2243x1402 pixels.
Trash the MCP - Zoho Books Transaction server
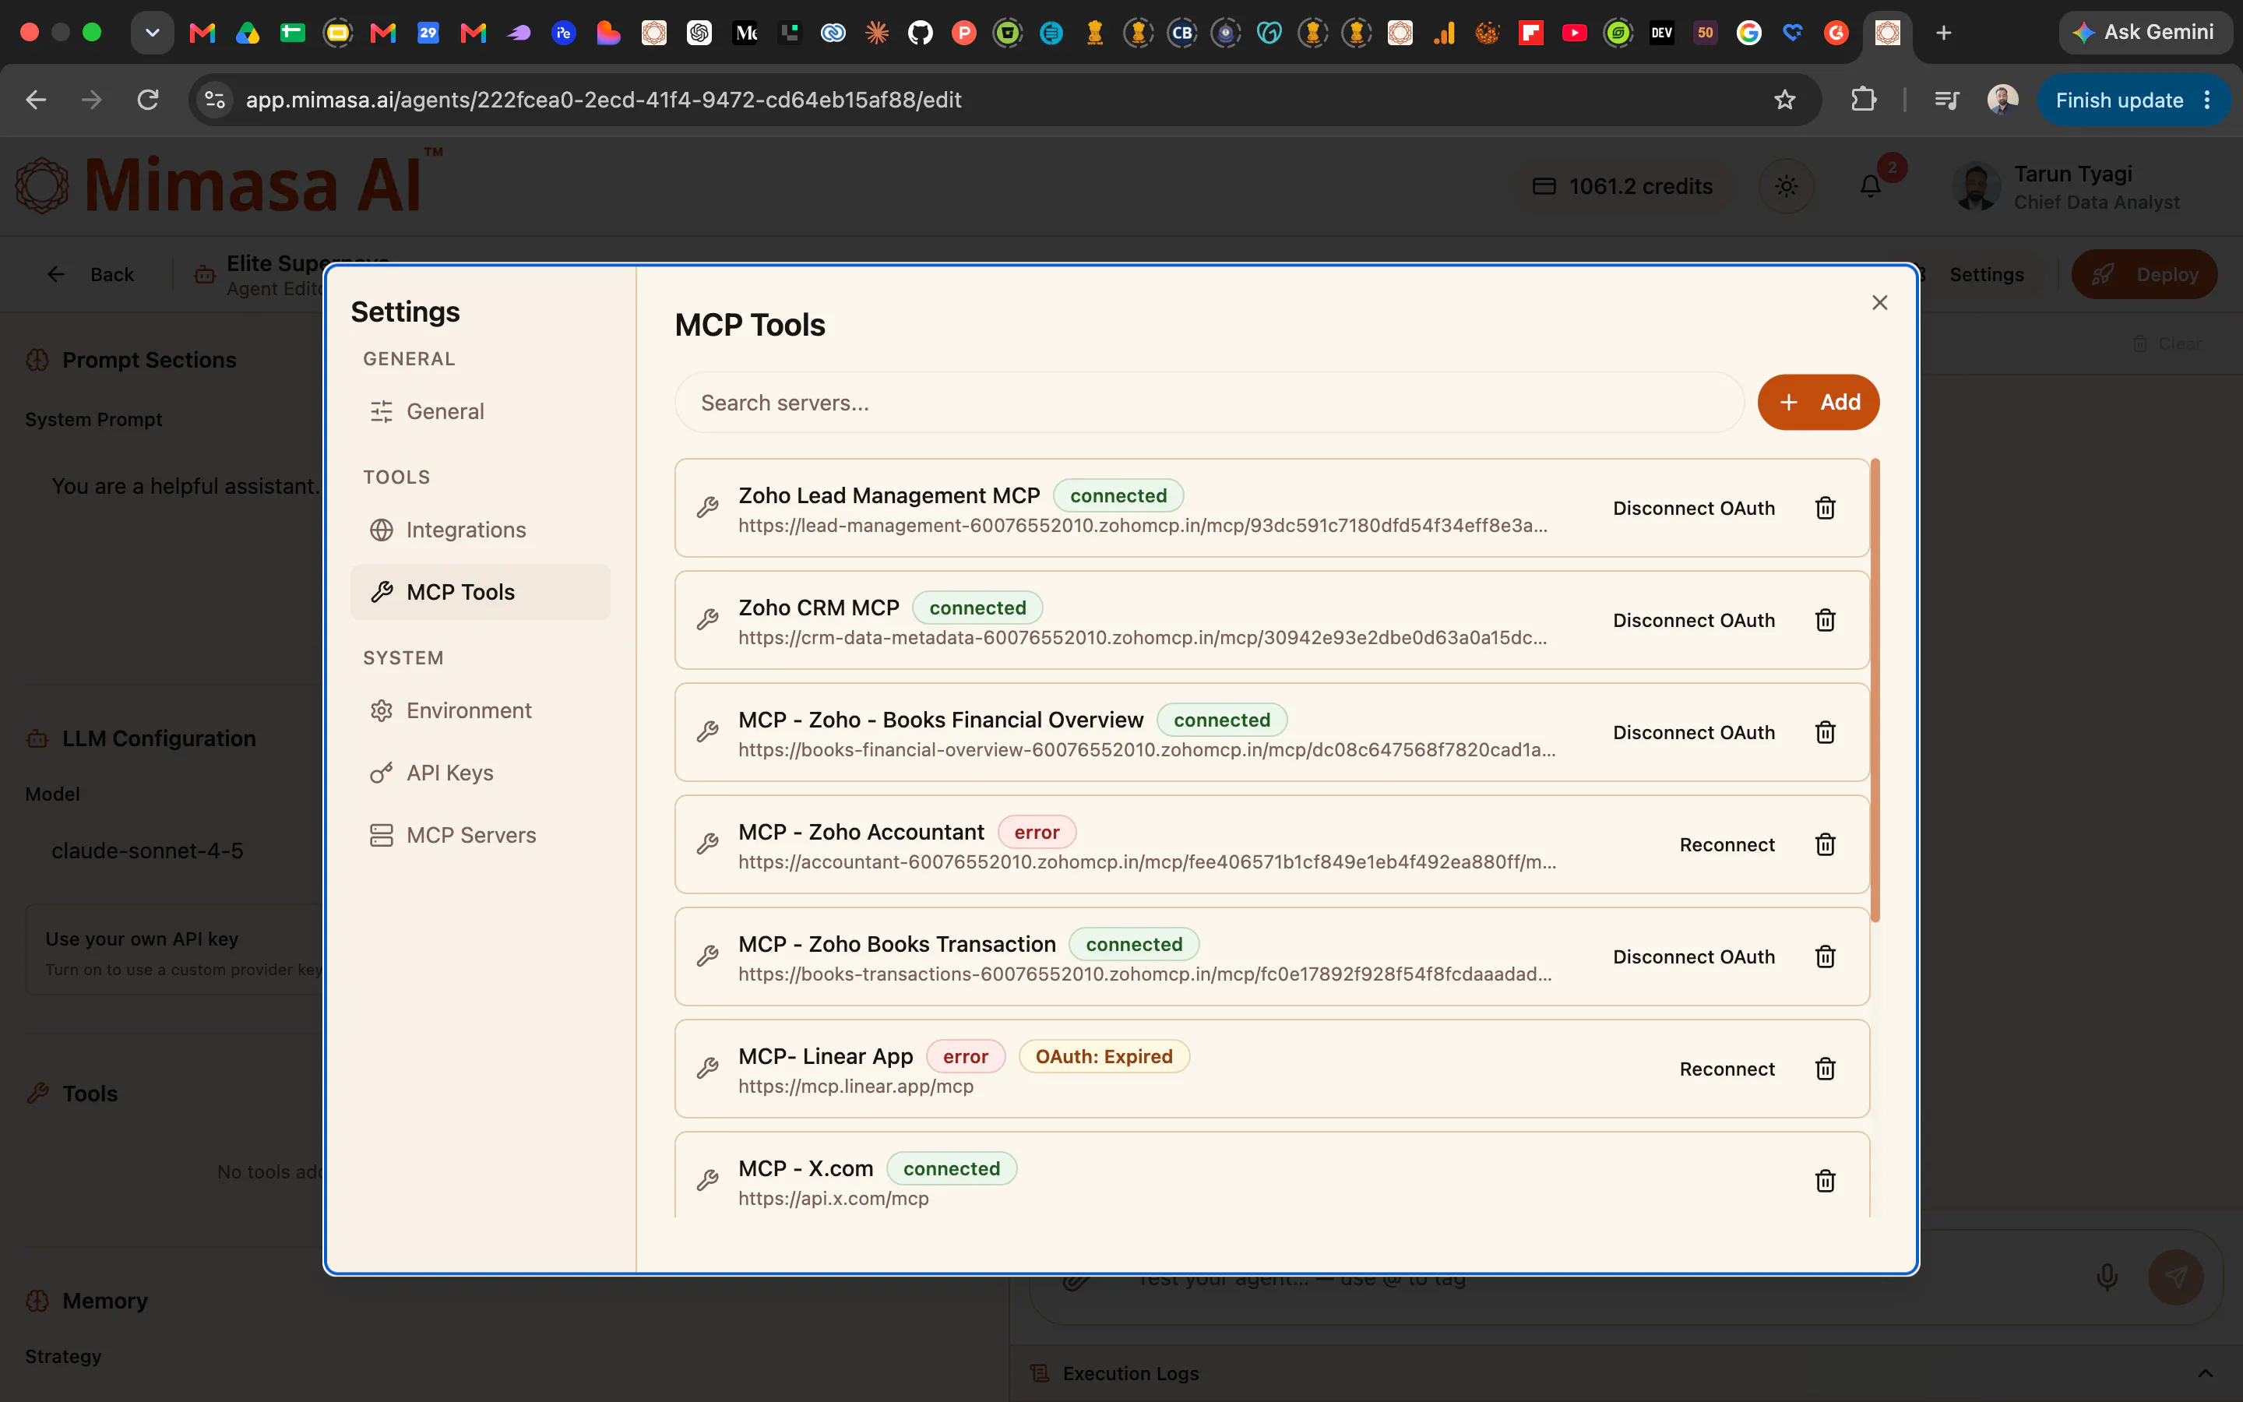point(1825,957)
